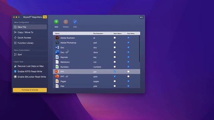Image resolution: width=214 pixels, height=120 pixels.
Task: Click the green Add button icon
Action: (x=56, y=22)
